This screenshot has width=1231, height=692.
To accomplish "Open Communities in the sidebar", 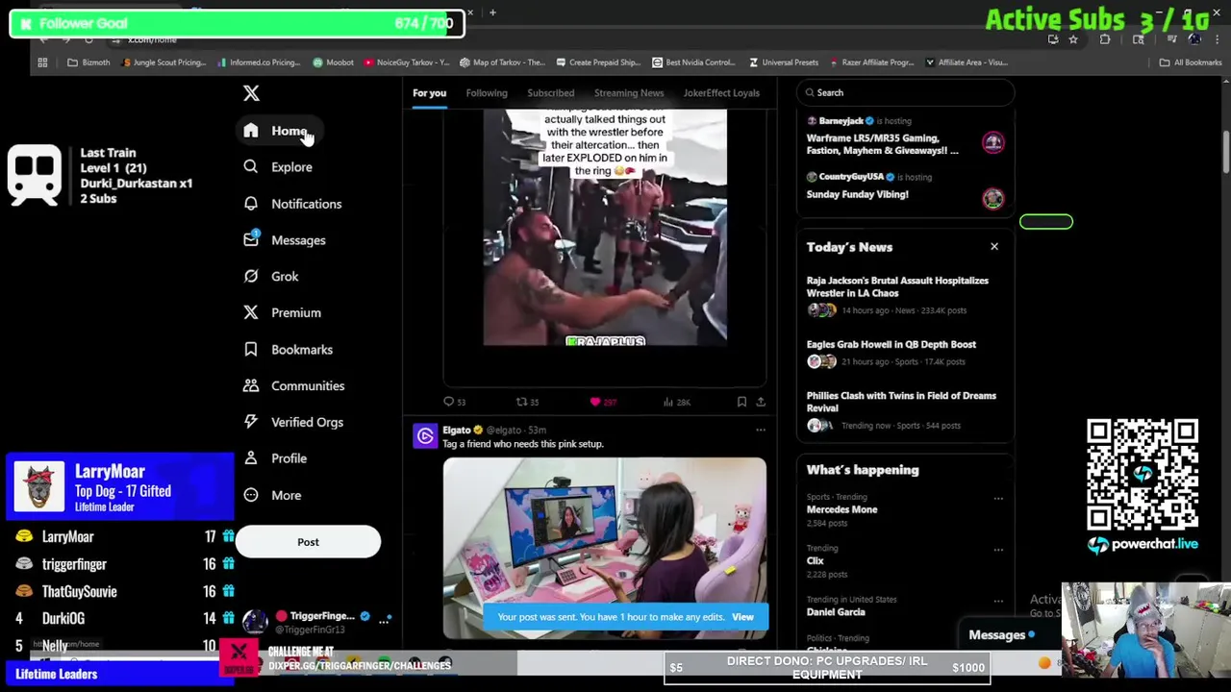I will pyautogui.click(x=294, y=386).
